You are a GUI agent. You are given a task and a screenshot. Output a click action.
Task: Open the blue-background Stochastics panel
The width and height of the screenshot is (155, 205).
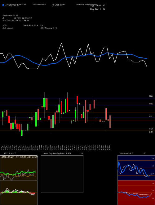136,168
